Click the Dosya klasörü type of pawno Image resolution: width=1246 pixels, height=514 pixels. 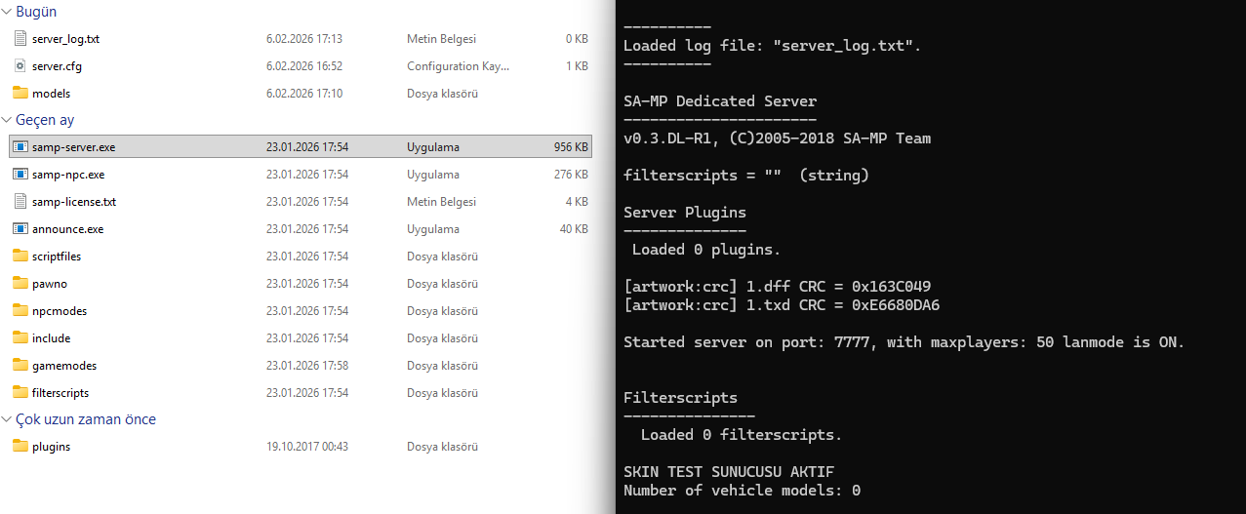[442, 284]
